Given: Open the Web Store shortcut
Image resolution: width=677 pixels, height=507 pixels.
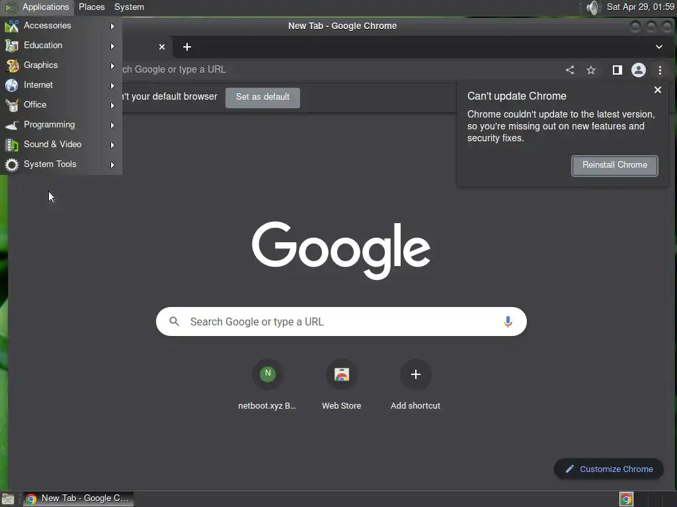Looking at the screenshot, I should click(x=342, y=384).
